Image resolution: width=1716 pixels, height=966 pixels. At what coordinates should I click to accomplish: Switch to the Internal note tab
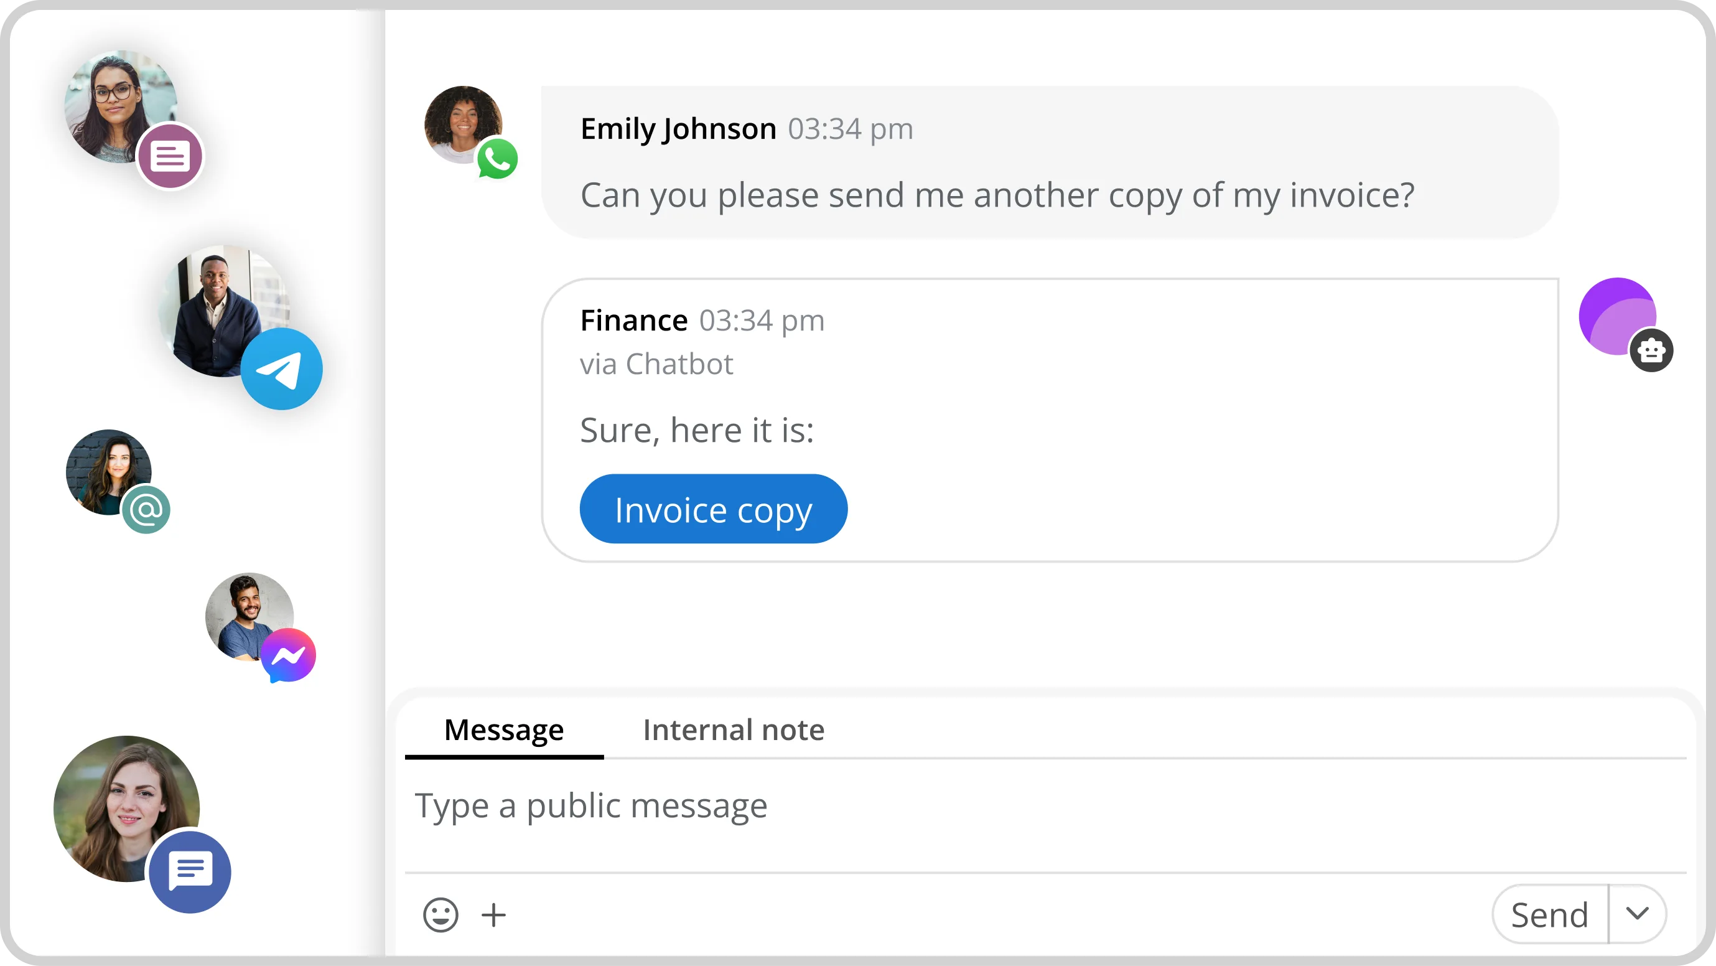(x=734, y=731)
